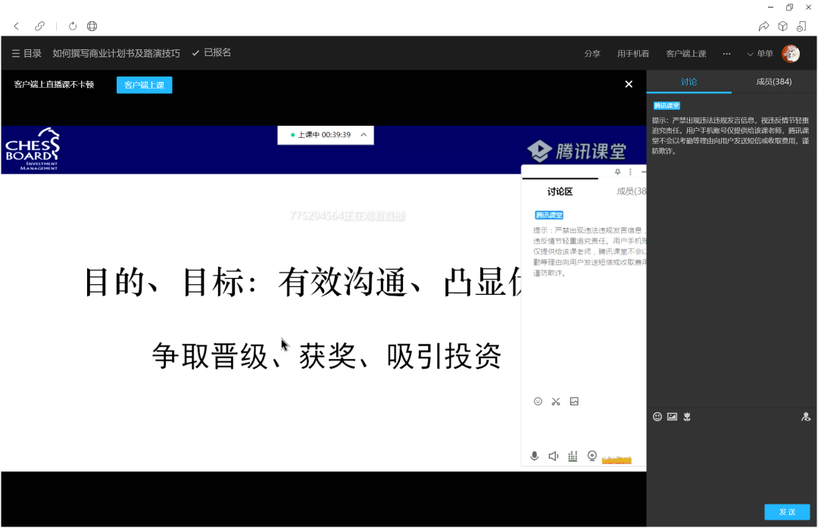Click the 上课中 00:39:39 live status

321,135
